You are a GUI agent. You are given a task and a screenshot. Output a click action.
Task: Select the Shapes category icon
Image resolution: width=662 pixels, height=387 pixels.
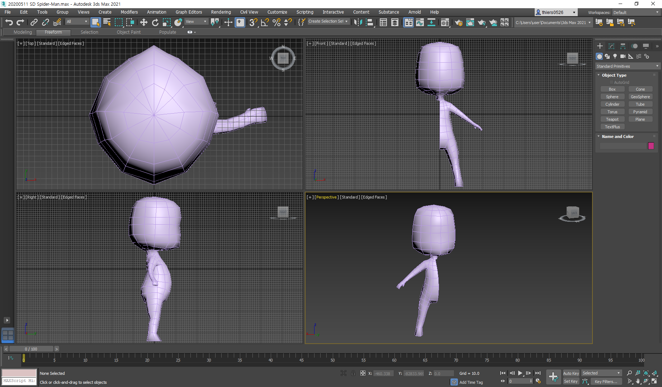tap(607, 56)
